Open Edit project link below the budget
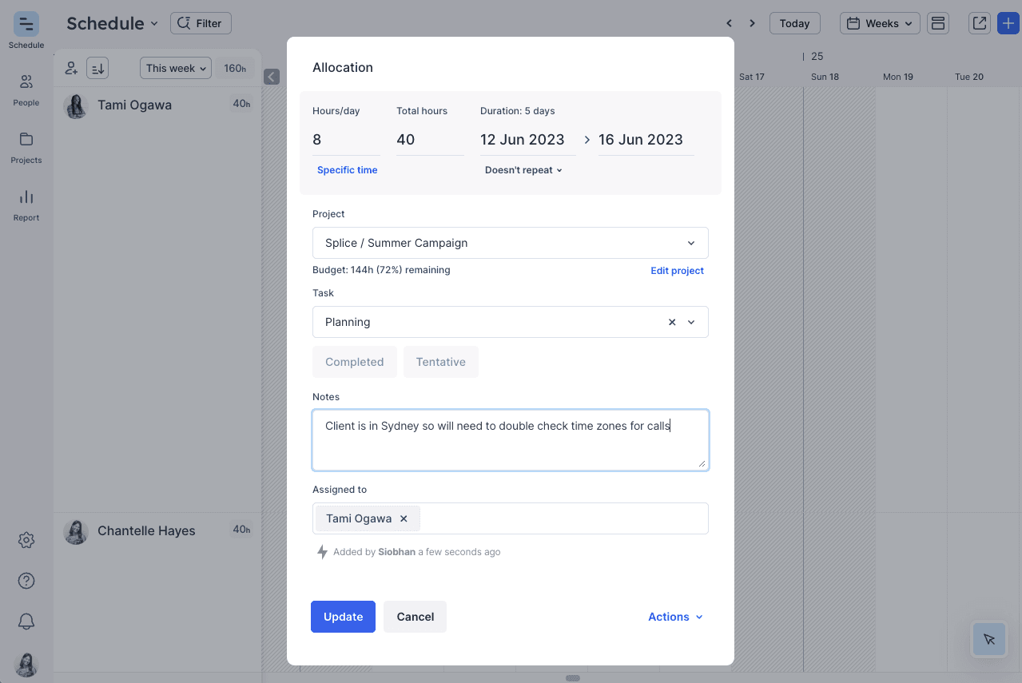Image resolution: width=1022 pixels, height=683 pixels. (677, 270)
